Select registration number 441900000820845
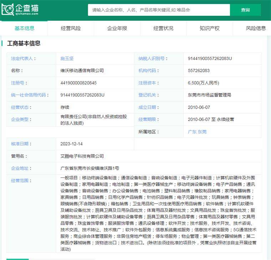This screenshot has height=260, width=271. click(x=78, y=83)
